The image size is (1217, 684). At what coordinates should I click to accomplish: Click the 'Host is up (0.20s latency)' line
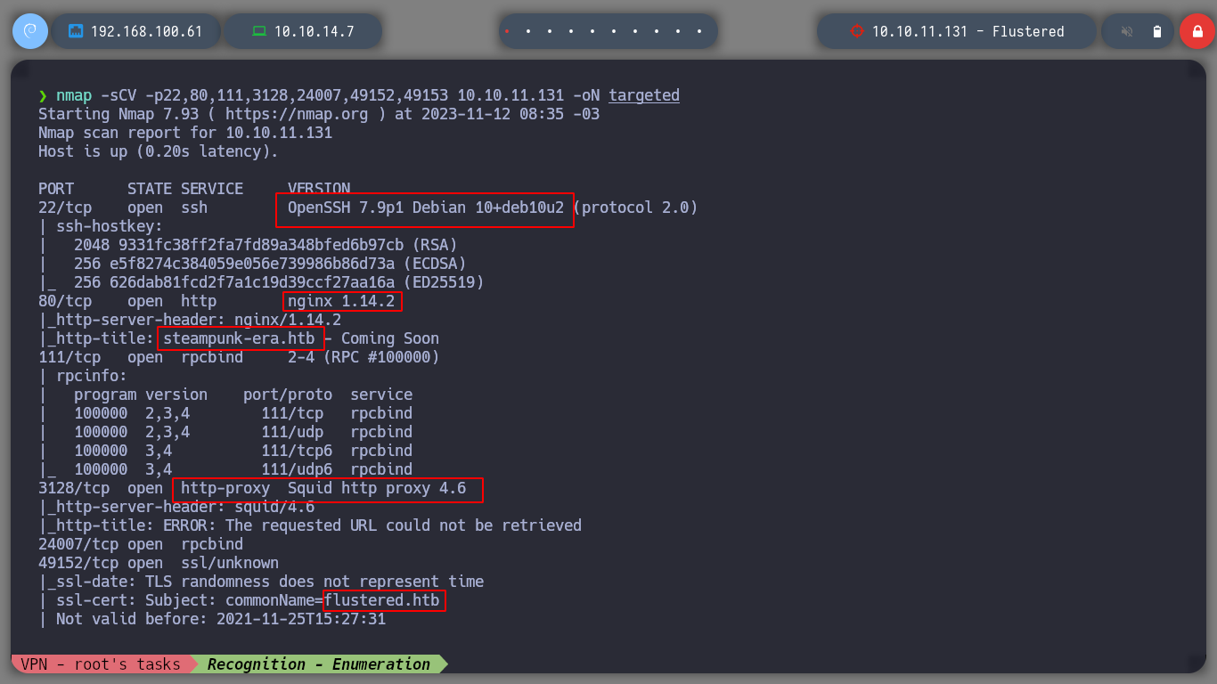click(159, 151)
